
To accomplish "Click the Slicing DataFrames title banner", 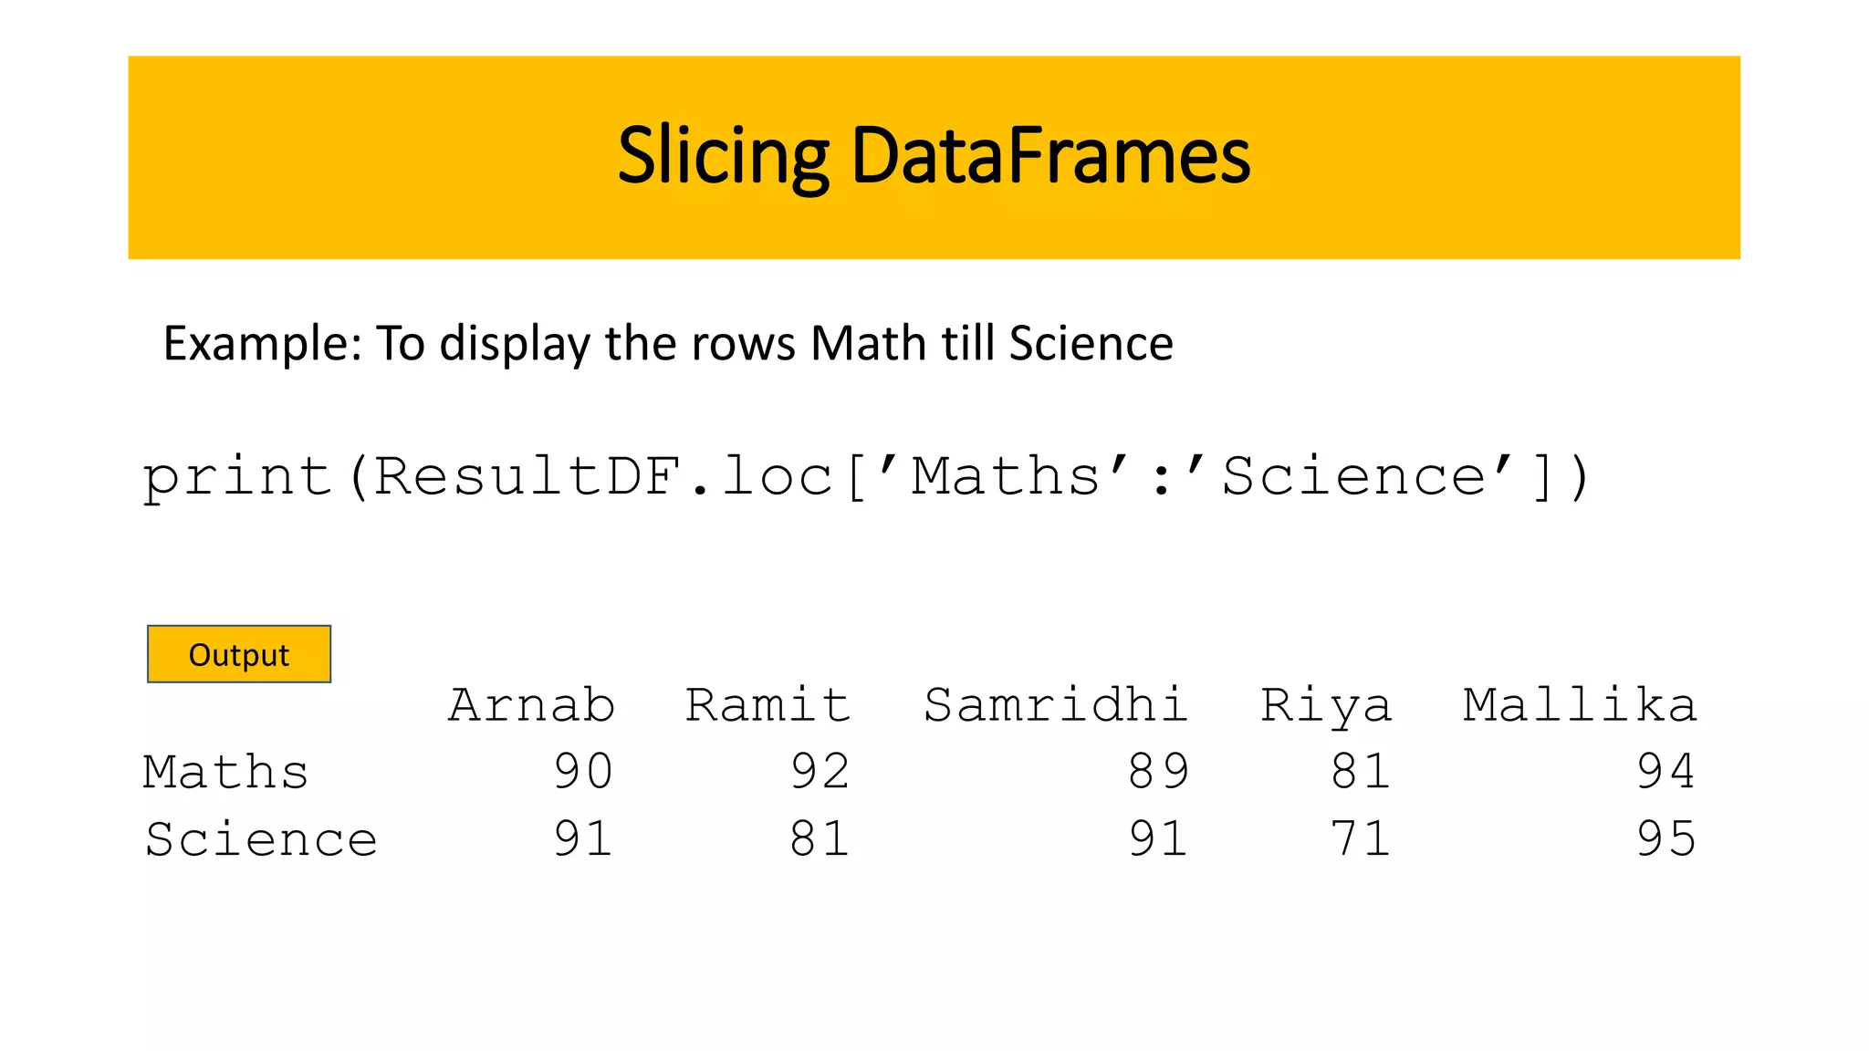I will click(934, 157).
